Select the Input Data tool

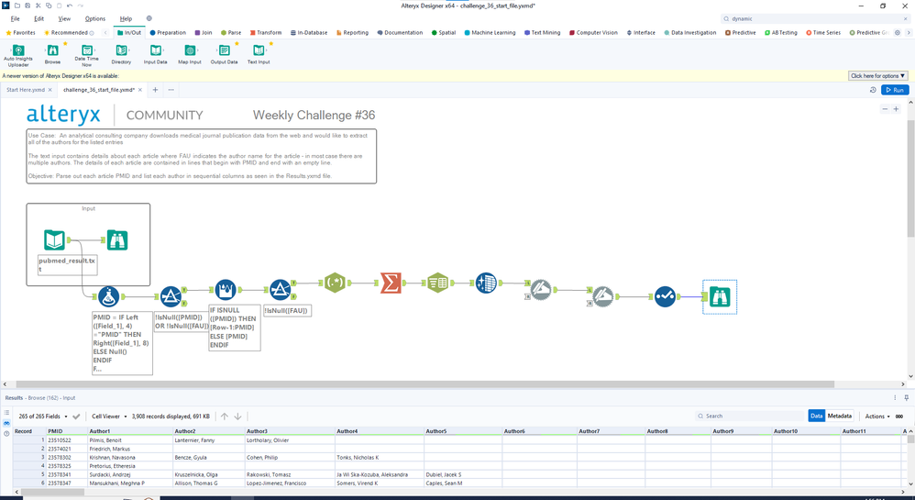155,54
